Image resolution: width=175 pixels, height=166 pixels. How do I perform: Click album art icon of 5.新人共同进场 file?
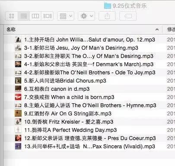(18, 81)
